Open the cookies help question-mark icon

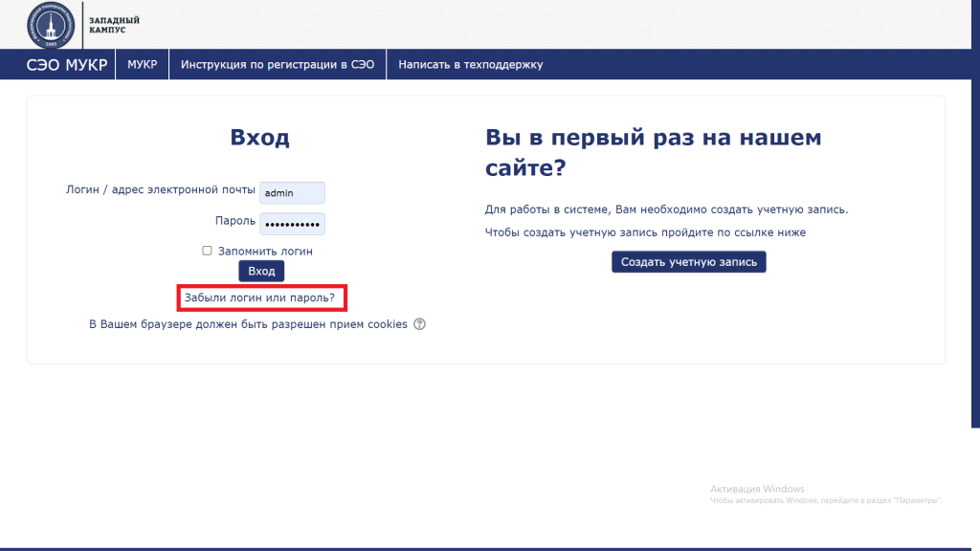417,324
